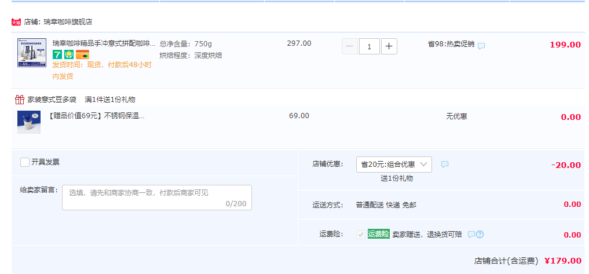This screenshot has height=274, width=589.
Task: Click the question mark help icon for 运费险
Action: (x=480, y=235)
